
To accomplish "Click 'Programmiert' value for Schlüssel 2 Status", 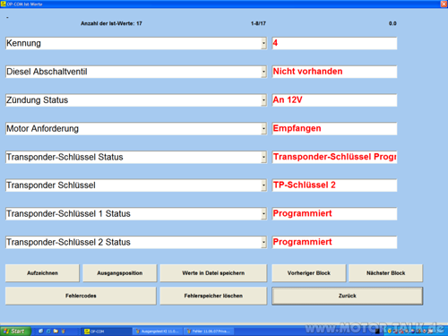I will [334, 242].
